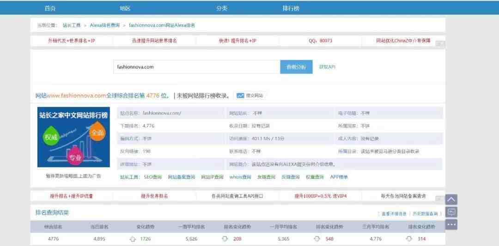The height and width of the screenshot is (246, 499).
Task: Click the 排名查询结果 section heading
Action: pyautogui.click(x=52, y=213)
